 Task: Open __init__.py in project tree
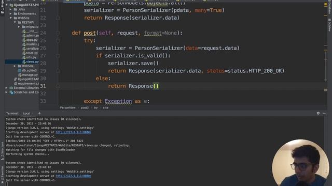tap(31, 31)
